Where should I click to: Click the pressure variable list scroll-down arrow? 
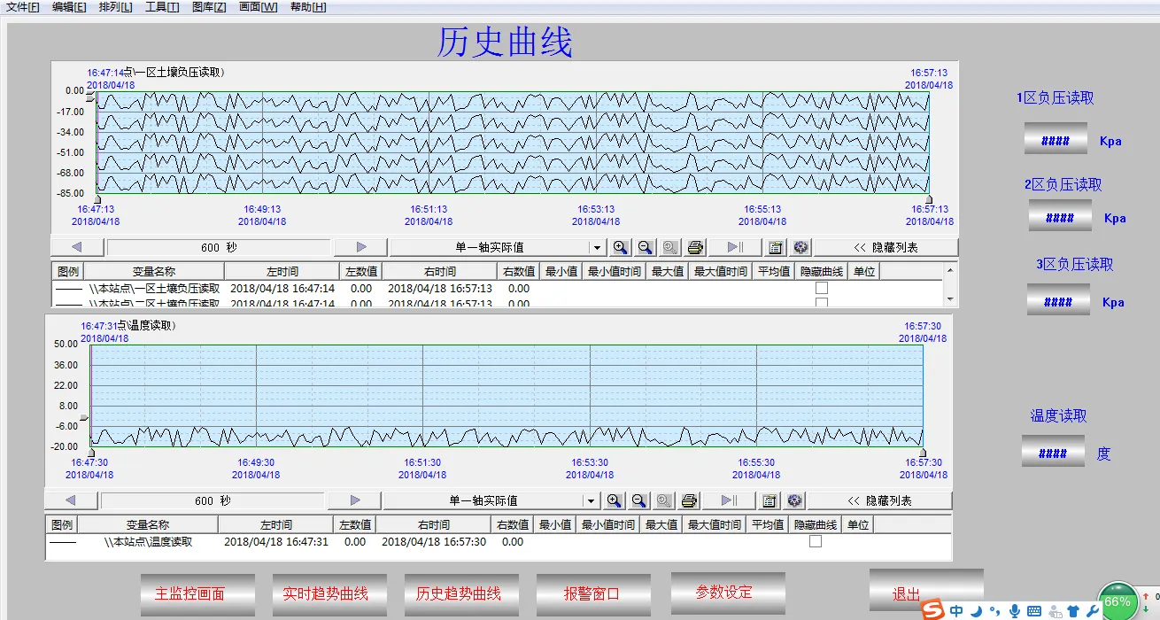click(950, 298)
